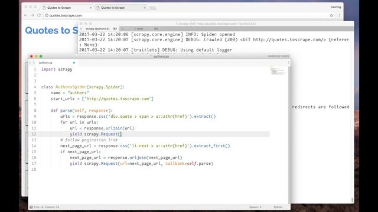
Task: Switch to the second Quotes to Scrape tab
Action: click(x=120, y=8)
